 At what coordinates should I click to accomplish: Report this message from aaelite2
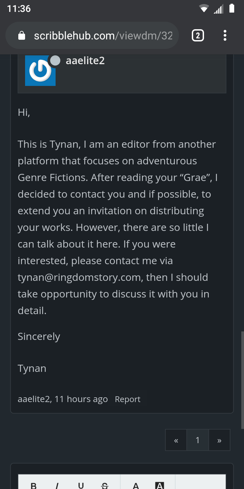pyautogui.click(x=127, y=399)
